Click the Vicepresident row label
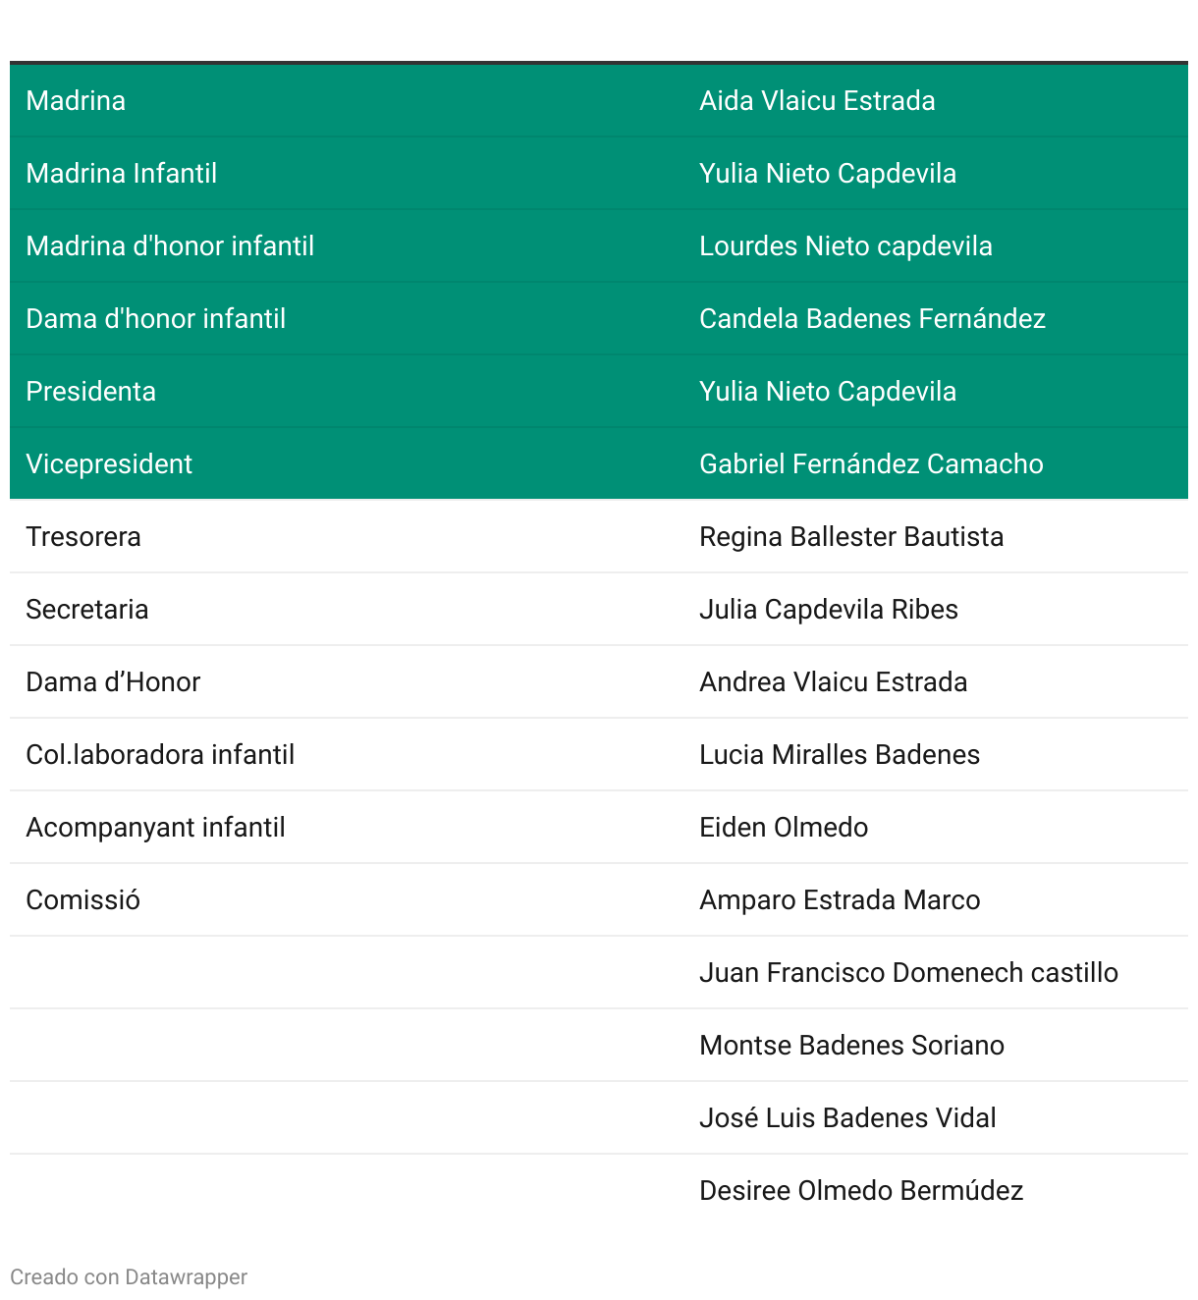 coord(109,464)
